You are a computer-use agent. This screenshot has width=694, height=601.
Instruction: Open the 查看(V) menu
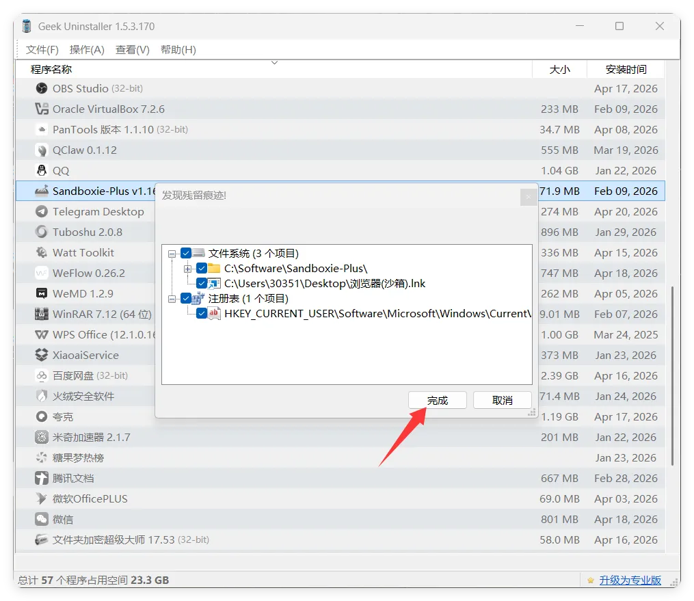click(133, 49)
